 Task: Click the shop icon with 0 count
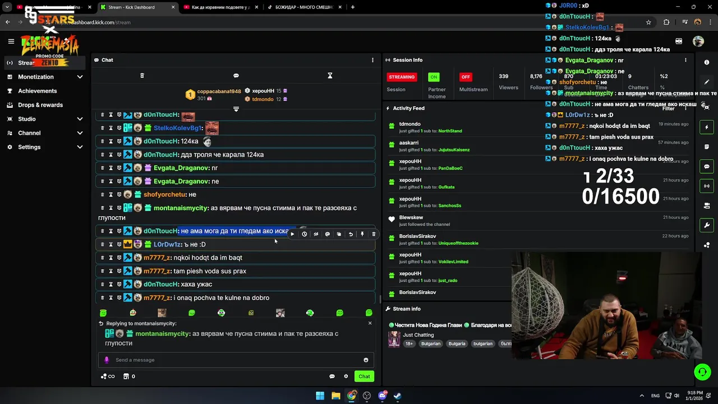click(129, 377)
